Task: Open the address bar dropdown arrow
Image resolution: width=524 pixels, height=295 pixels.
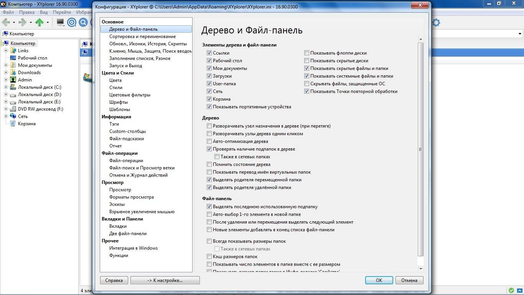Action: click(x=520, y=34)
